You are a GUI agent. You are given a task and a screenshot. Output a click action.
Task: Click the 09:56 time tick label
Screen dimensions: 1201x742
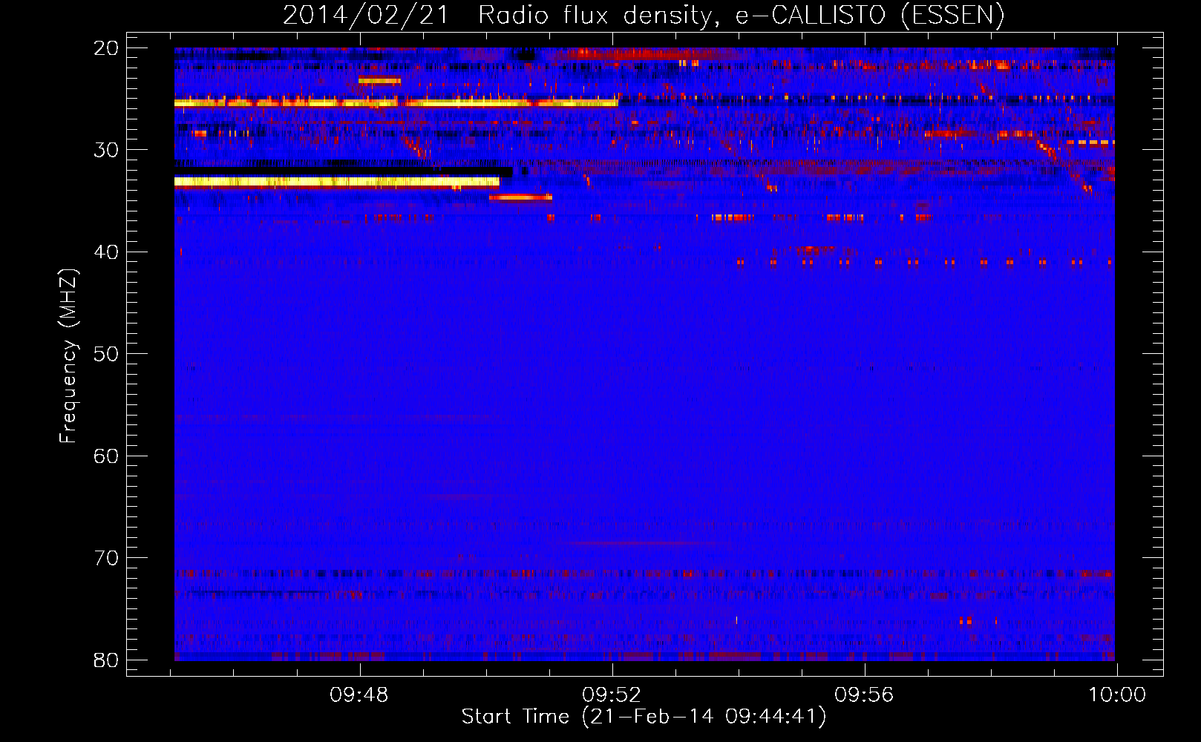864,695
